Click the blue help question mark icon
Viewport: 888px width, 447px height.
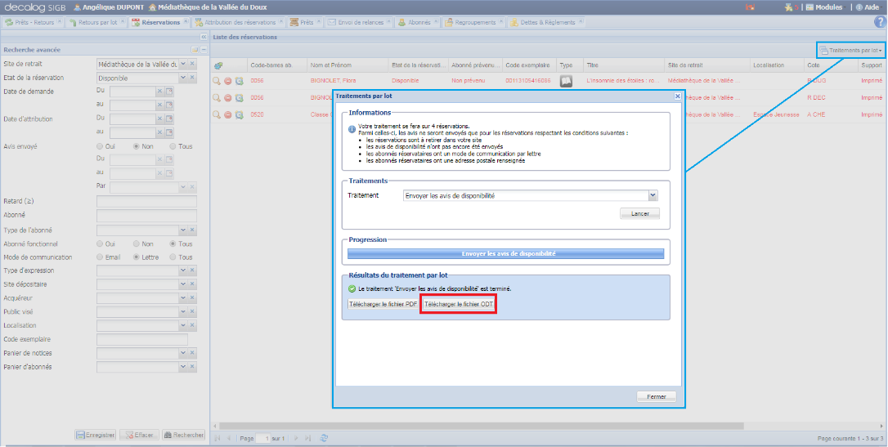pyautogui.click(x=880, y=22)
